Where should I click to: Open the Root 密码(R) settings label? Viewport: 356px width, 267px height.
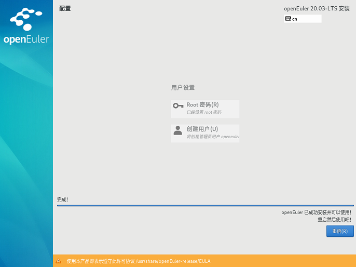pyautogui.click(x=202, y=105)
